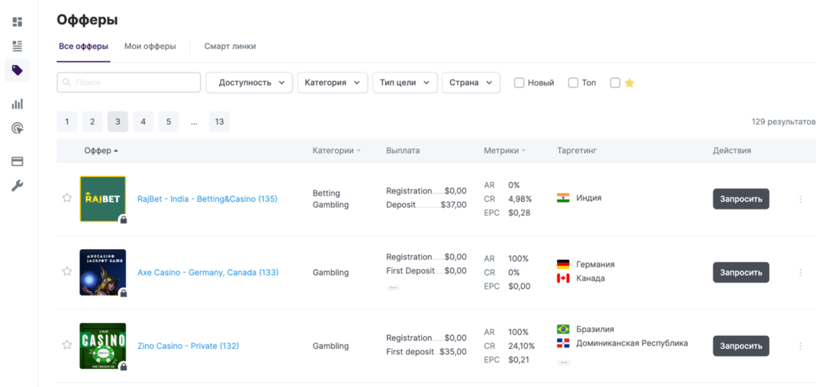Click the Axe Casino thumbnail image

click(x=103, y=273)
